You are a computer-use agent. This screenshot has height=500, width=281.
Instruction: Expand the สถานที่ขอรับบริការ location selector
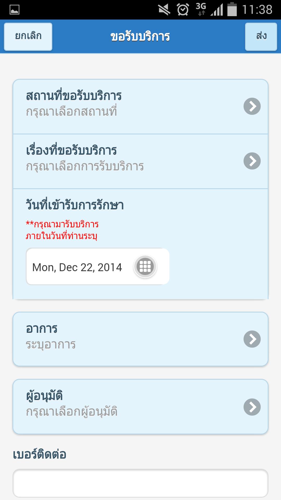point(130,106)
